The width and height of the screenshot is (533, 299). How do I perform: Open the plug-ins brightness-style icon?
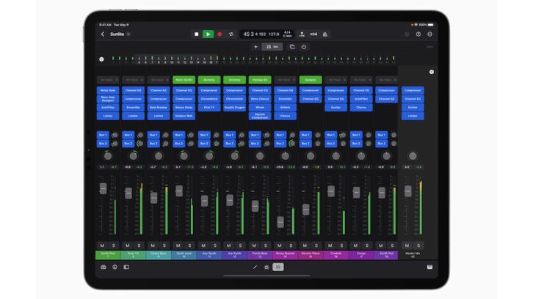coord(266,267)
